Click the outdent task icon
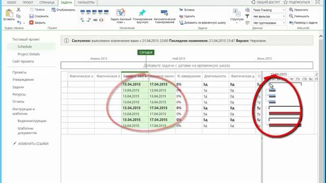326x183 pixels. click(x=83, y=20)
